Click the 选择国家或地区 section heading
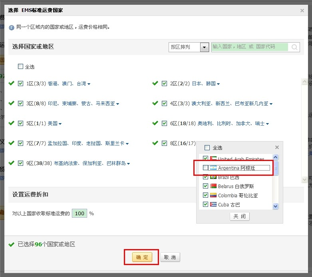 [33, 47]
